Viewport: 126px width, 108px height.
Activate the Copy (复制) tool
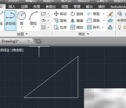[x=60, y=20]
